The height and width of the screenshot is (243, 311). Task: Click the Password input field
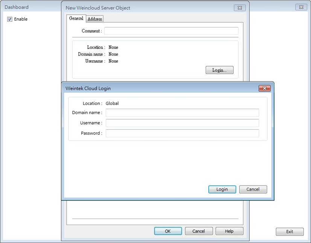coord(182,133)
